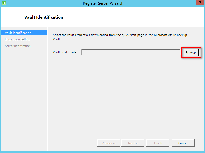
Task: Click the Register Server Wizard title text
Action: [102, 3]
